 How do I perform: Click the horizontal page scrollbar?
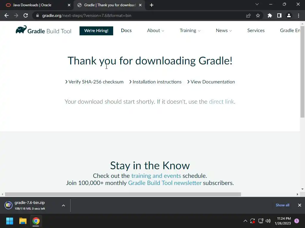coord(123,194)
